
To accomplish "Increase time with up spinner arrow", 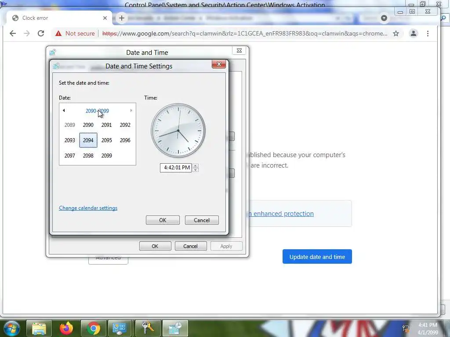I will [196, 165].
